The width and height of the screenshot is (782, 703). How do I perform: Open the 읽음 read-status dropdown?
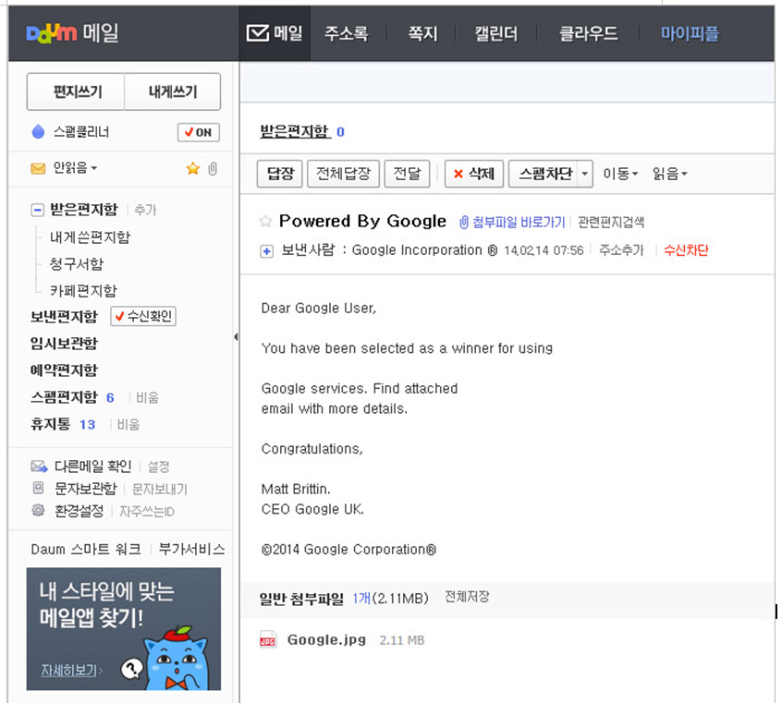(x=670, y=174)
